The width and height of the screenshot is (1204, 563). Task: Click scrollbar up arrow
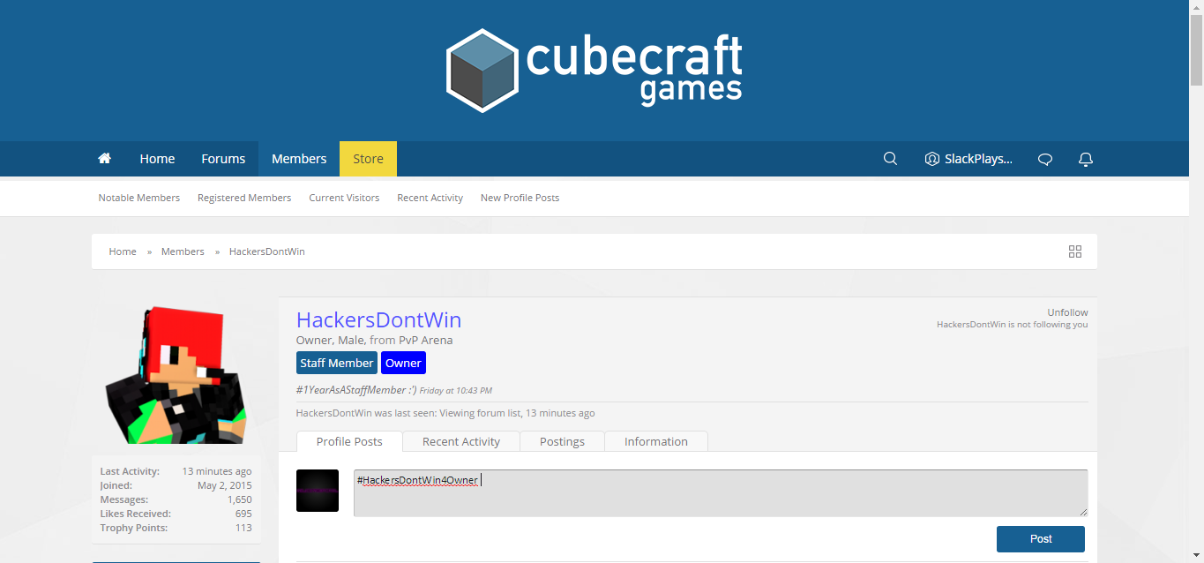1196,7
